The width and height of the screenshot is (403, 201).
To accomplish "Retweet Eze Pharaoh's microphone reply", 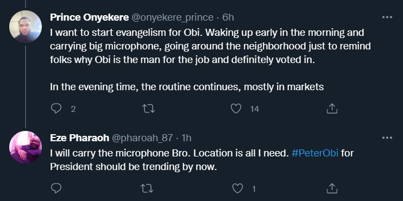I will [147, 189].
